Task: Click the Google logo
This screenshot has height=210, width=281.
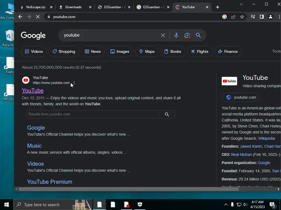Action: pyautogui.click(x=33, y=36)
